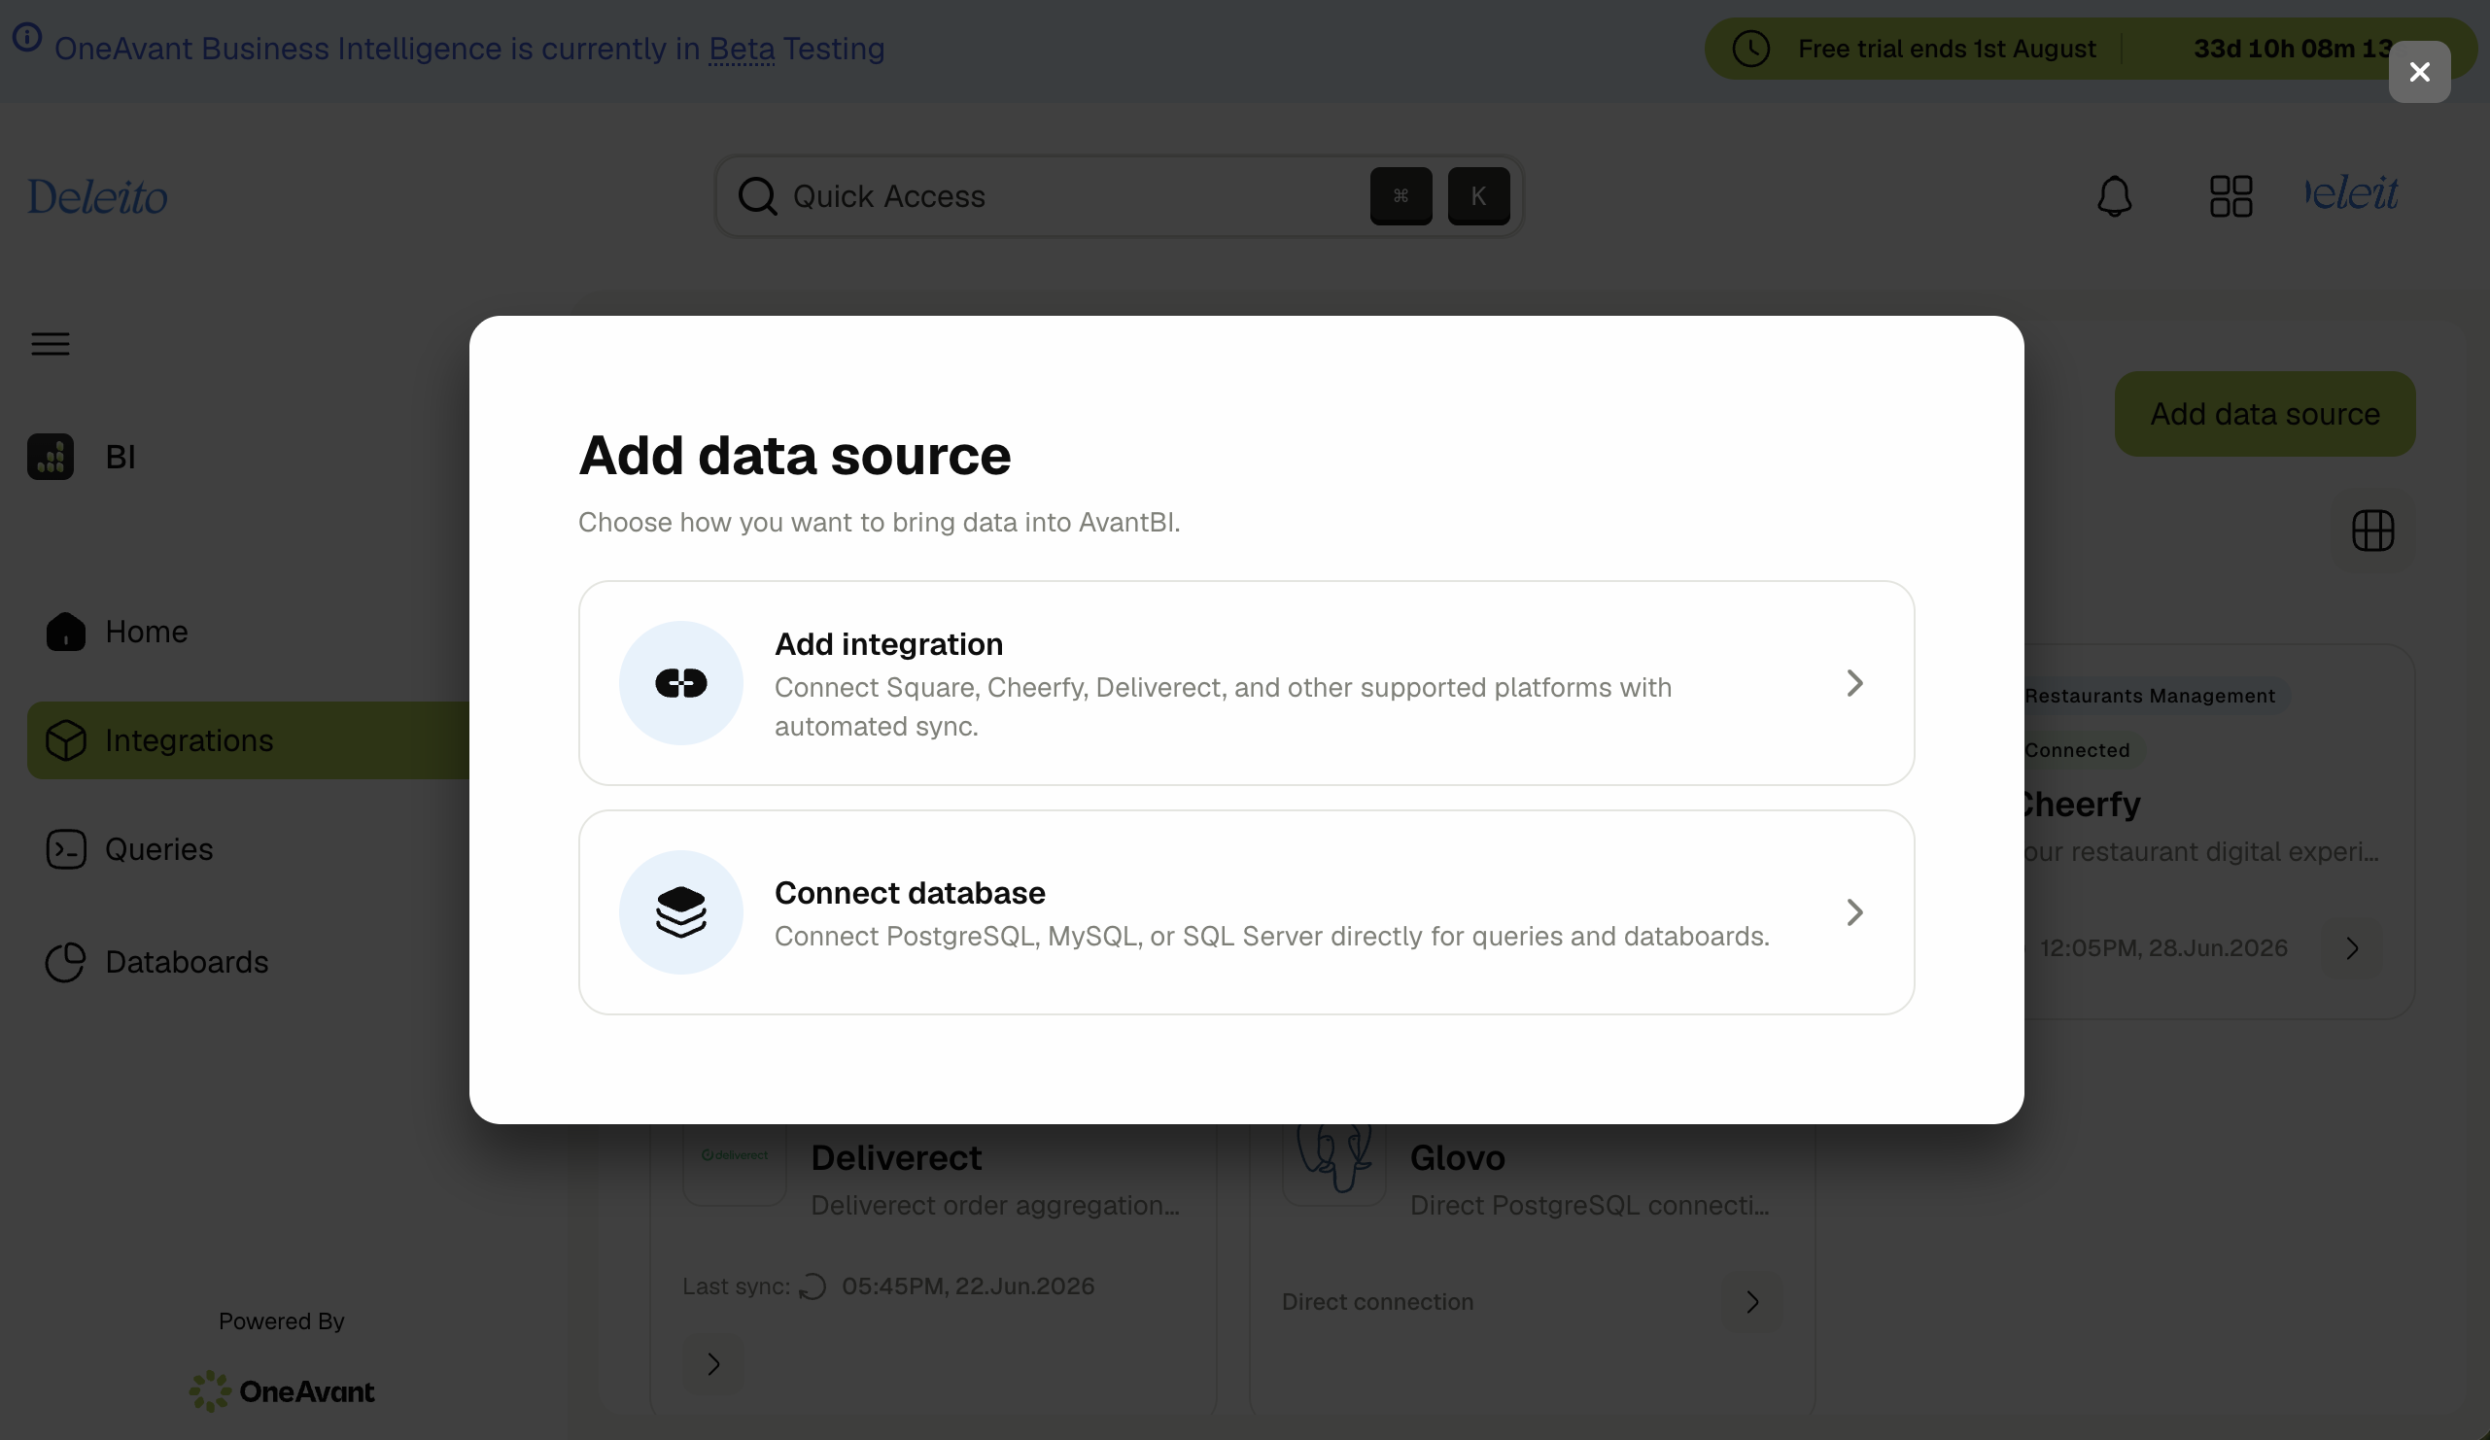Open the Cheerfy card arrow
The image size is (2490, 1440).
(2352, 947)
